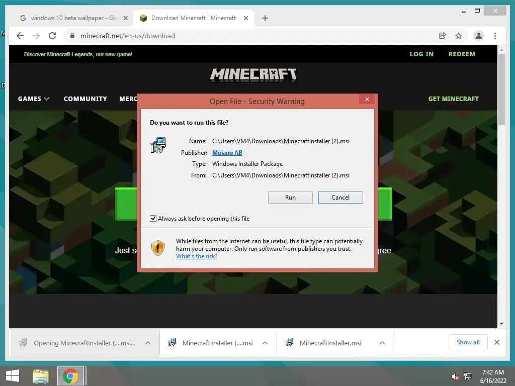Click GET MINECRAFT in navigation
Image resolution: width=515 pixels, height=386 pixels.
453,99
